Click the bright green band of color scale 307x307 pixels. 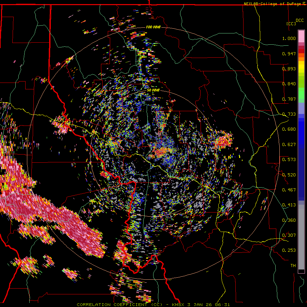pos(301,93)
